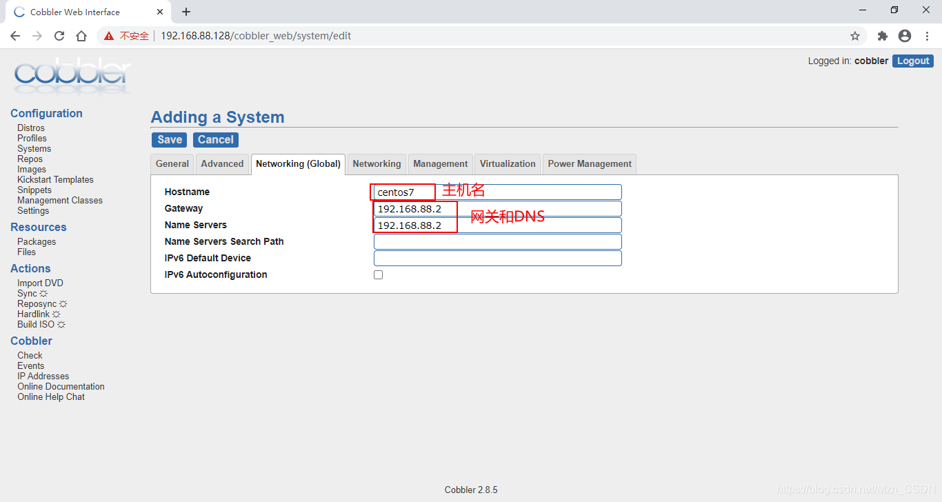Open the Virtualization tab
The image size is (942, 502).
[508, 163]
